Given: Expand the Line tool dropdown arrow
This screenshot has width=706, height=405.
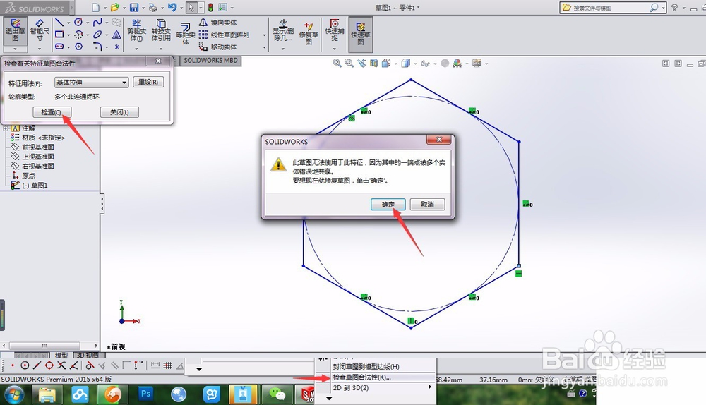Looking at the screenshot, I should point(68,23).
